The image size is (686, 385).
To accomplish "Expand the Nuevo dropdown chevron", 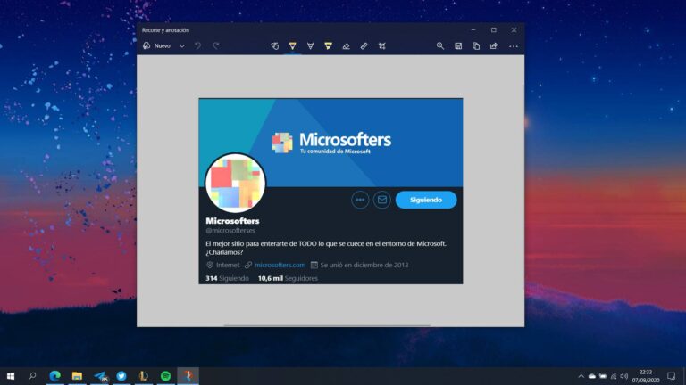I will pos(182,45).
